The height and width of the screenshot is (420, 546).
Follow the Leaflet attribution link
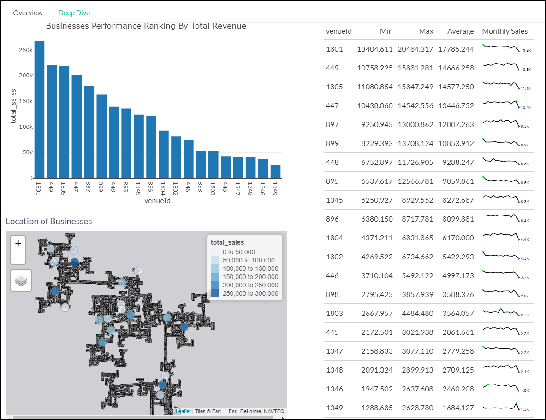click(x=183, y=412)
